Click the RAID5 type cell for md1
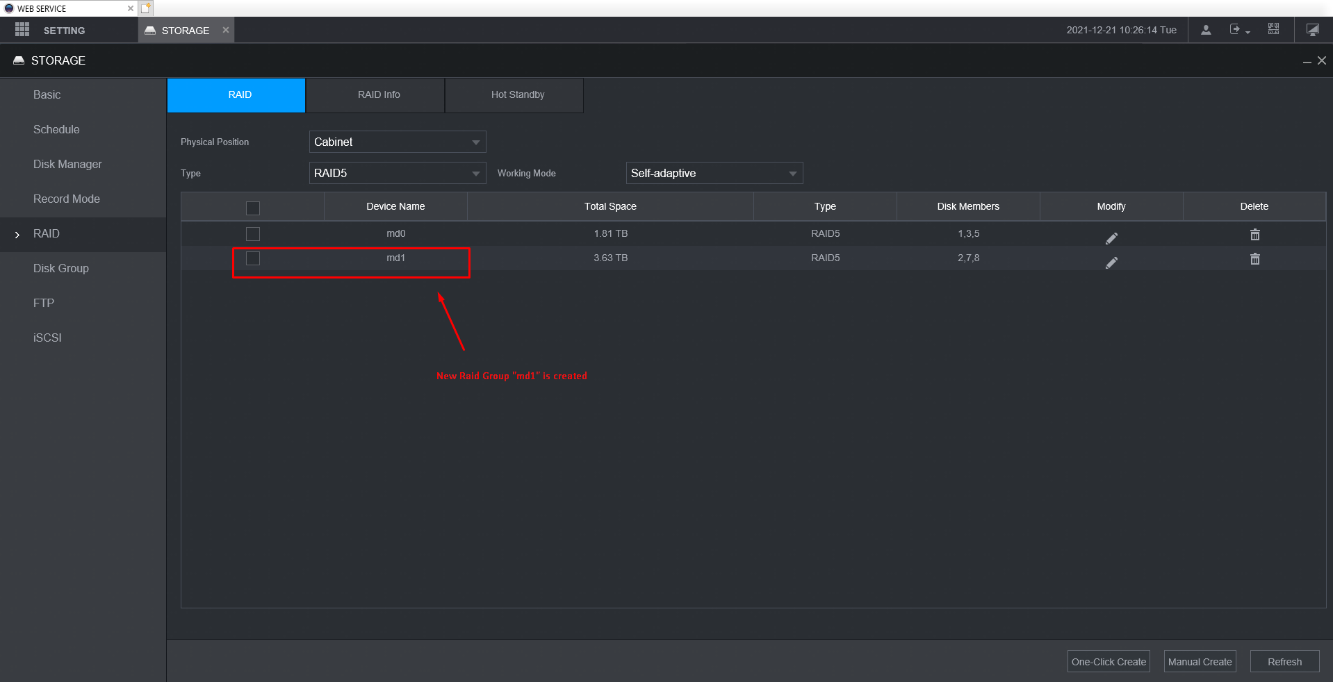This screenshot has width=1333, height=682. 825,258
